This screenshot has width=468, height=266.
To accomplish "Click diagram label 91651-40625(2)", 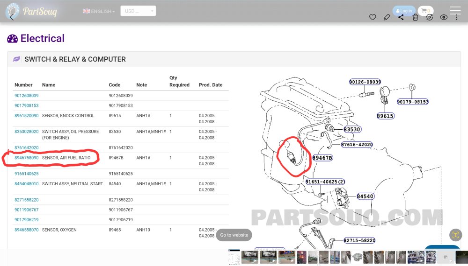I will click(325, 182).
